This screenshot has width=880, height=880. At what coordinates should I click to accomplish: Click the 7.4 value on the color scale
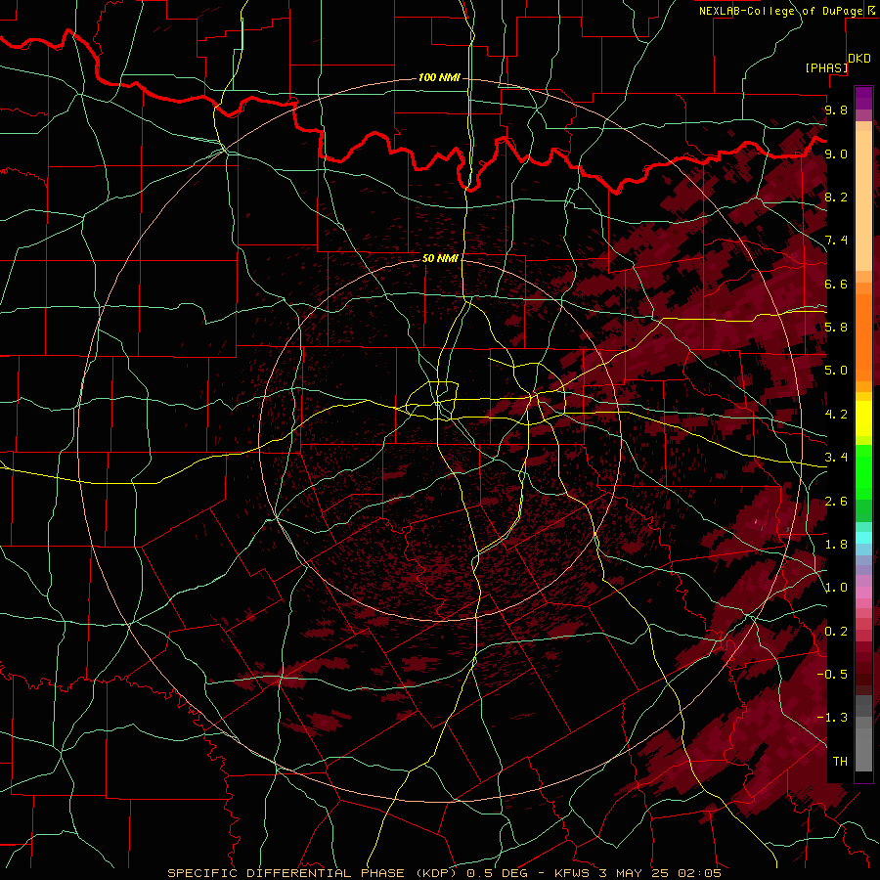click(x=836, y=241)
